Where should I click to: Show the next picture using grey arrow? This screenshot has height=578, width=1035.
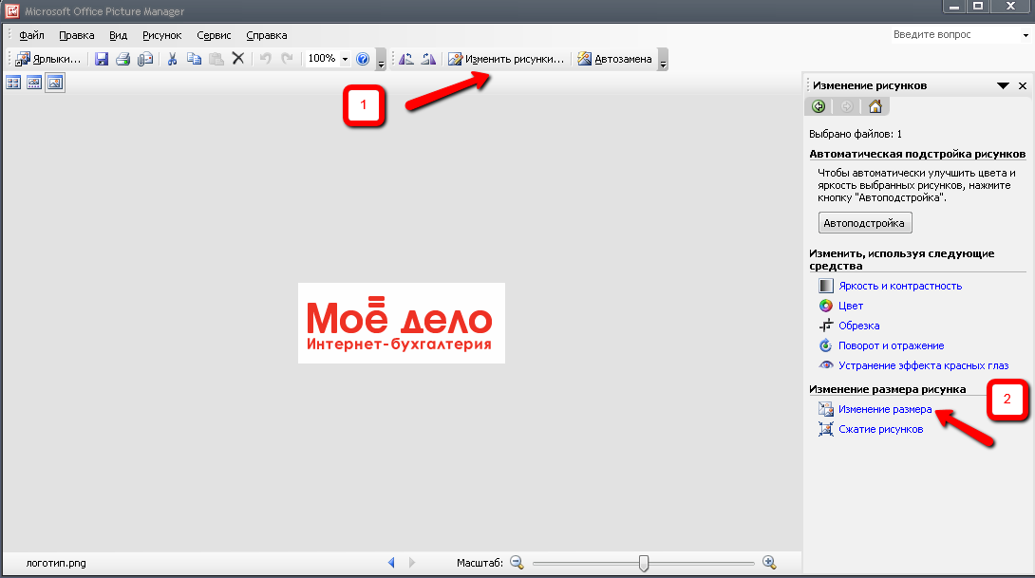tap(412, 562)
